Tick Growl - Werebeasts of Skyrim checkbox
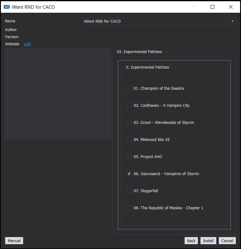This screenshot has width=241, height=249. [129, 122]
